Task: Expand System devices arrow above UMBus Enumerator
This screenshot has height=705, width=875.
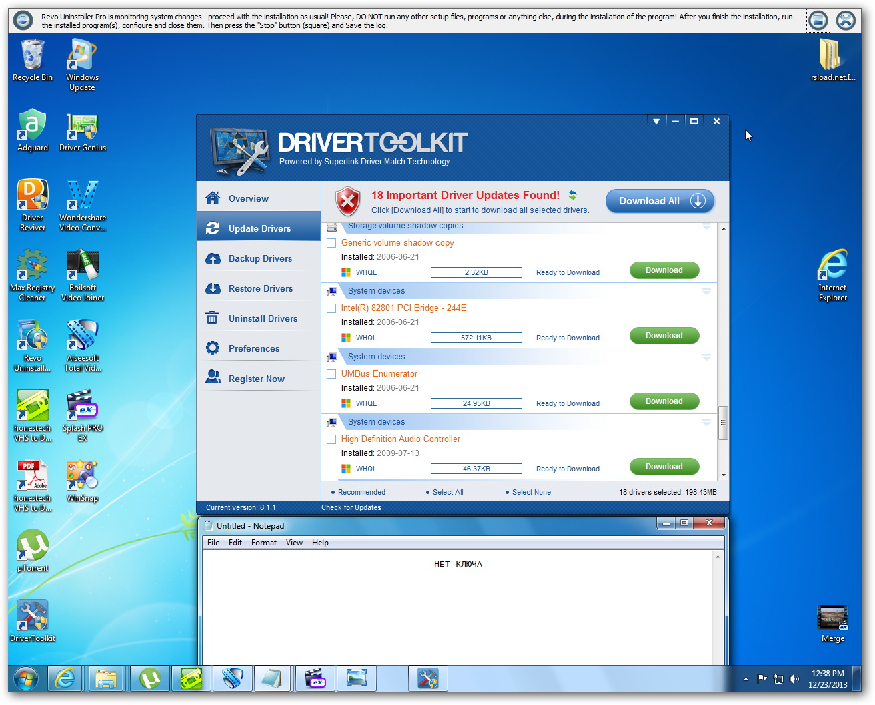Action: (706, 357)
